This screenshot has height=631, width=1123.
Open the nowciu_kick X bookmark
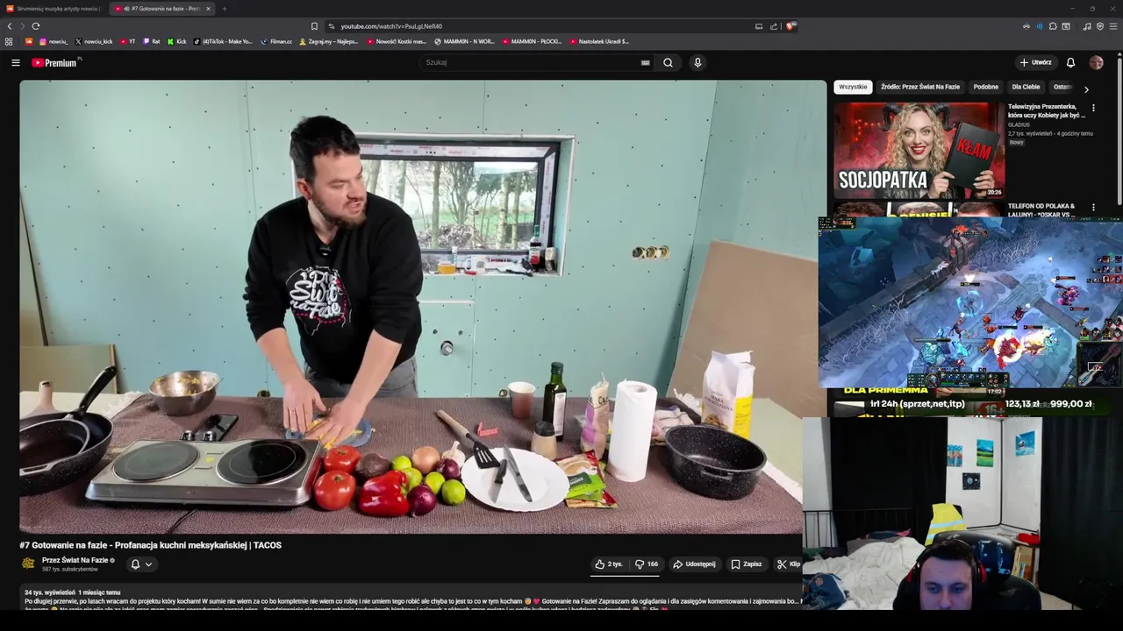coord(94,41)
